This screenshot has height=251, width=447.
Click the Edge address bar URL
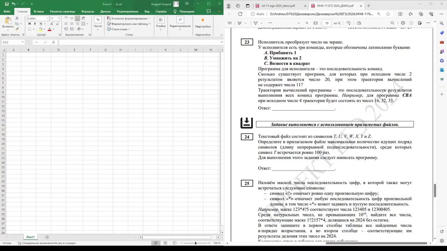321,14
